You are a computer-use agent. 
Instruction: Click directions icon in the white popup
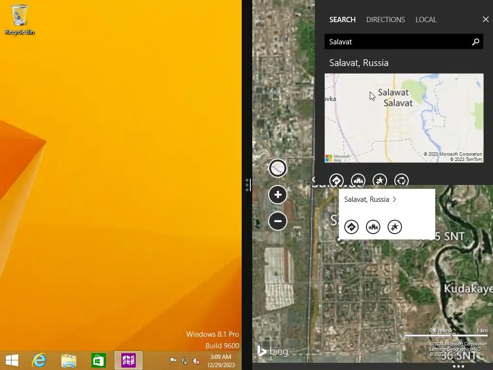coord(351,227)
